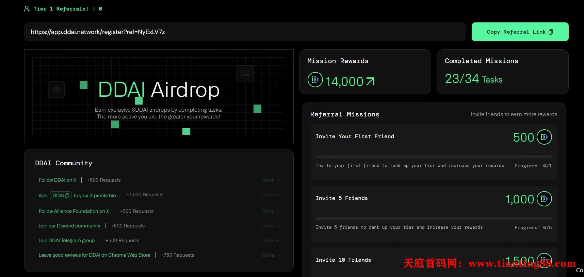Click the token icon beside 1,000 reward

pos(544,199)
